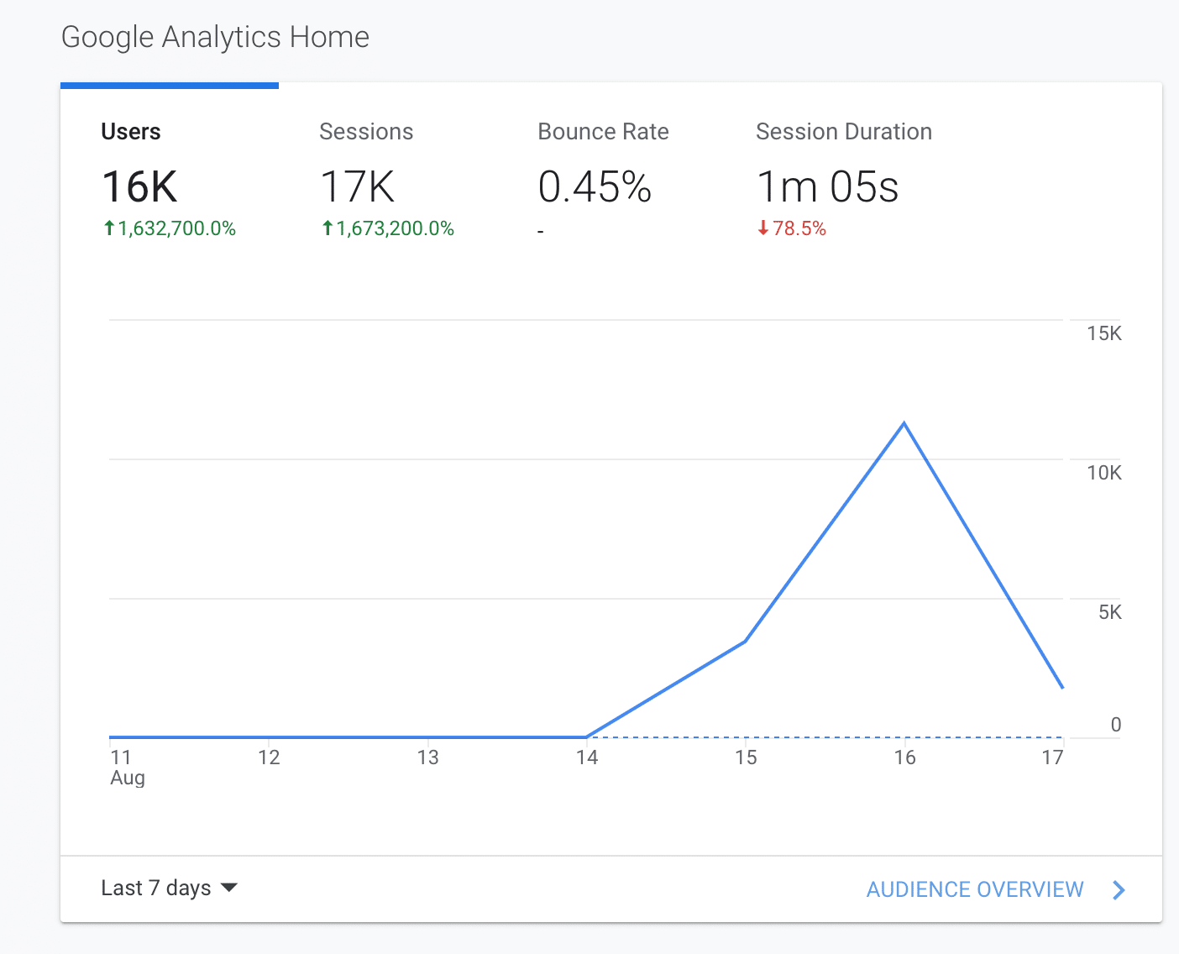Viewport: 1179px width, 954px height.
Task: Click the red down arrow next to 78.5%
Action: pyautogui.click(x=763, y=228)
